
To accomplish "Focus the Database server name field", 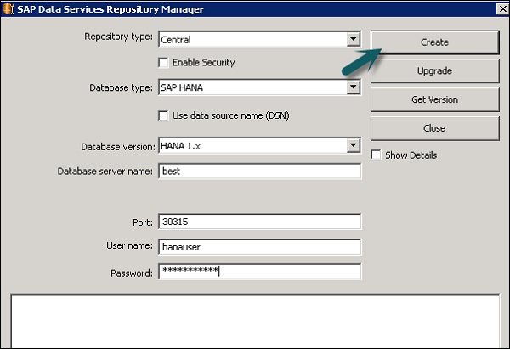I will point(259,172).
